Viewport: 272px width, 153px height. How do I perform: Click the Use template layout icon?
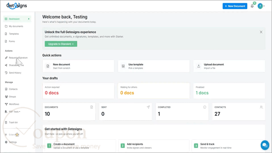[123, 66]
